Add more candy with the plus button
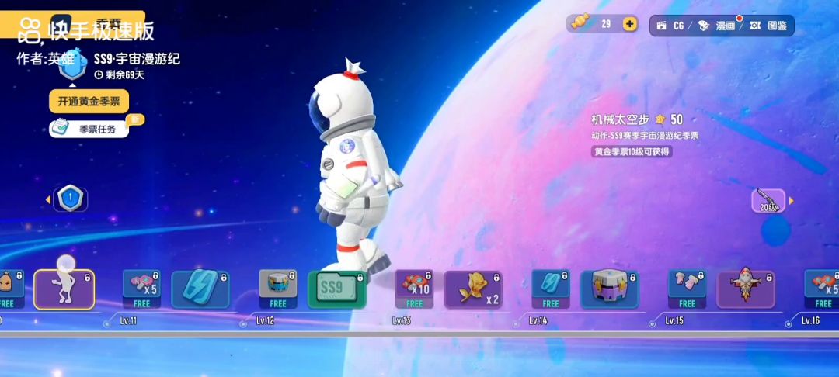Screen dimensions: 839x377 point(630,24)
